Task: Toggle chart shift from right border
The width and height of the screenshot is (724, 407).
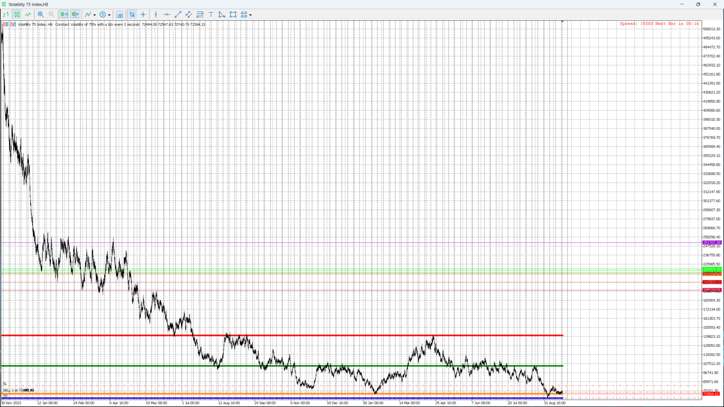Action: coord(75,15)
